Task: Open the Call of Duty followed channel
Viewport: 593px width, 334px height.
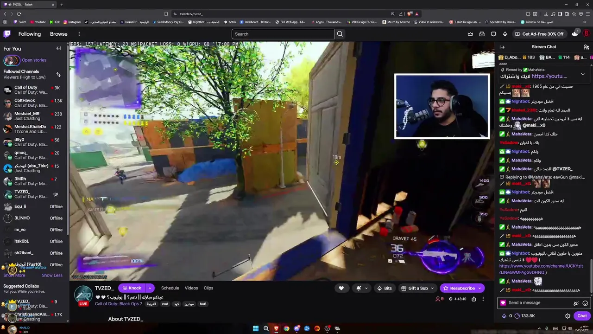Action: click(32, 90)
